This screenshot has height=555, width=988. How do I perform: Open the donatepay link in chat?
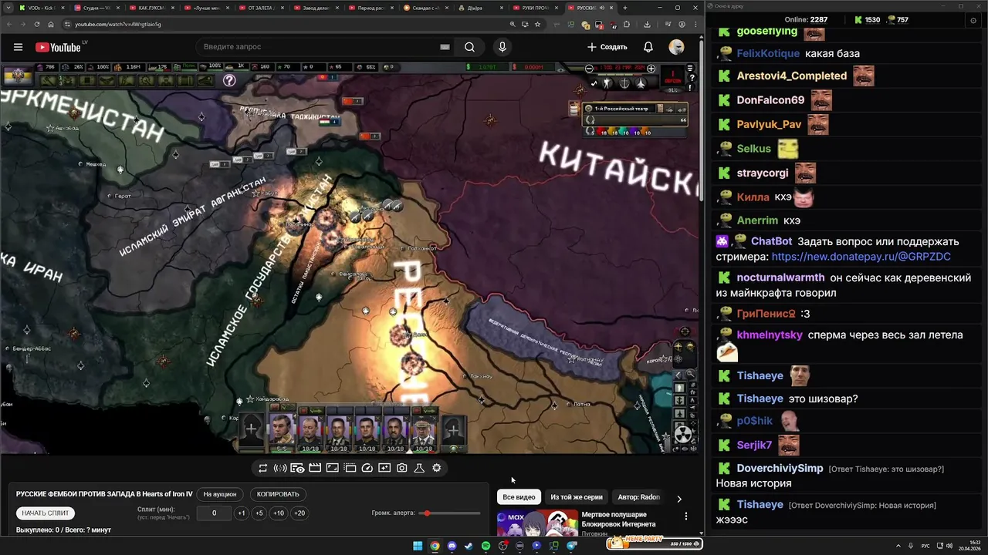pos(861,256)
